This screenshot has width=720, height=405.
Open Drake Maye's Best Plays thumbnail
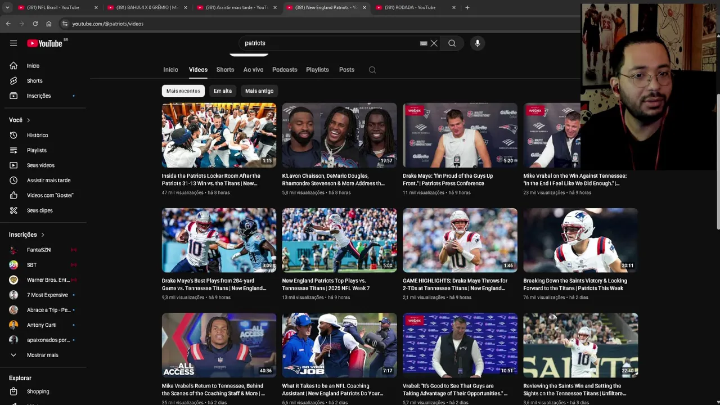(x=219, y=240)
